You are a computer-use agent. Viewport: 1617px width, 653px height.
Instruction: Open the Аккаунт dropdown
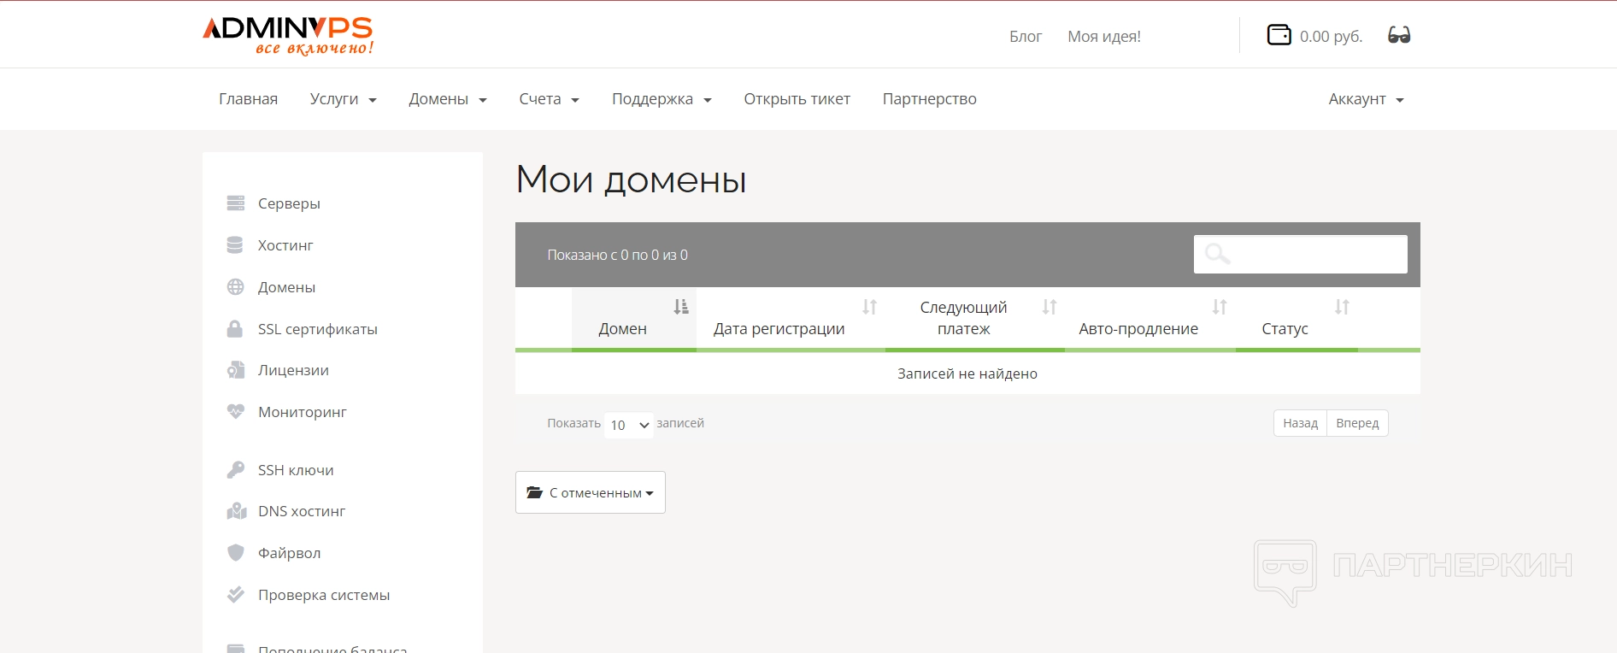click(x=1367, y=99)
